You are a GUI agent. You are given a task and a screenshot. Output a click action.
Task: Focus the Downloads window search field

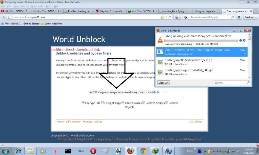pyautogui.click(x=230, y=83)
